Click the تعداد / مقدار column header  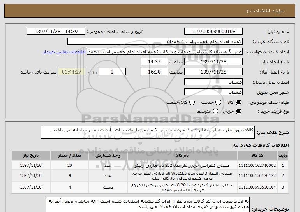[70, 155]
